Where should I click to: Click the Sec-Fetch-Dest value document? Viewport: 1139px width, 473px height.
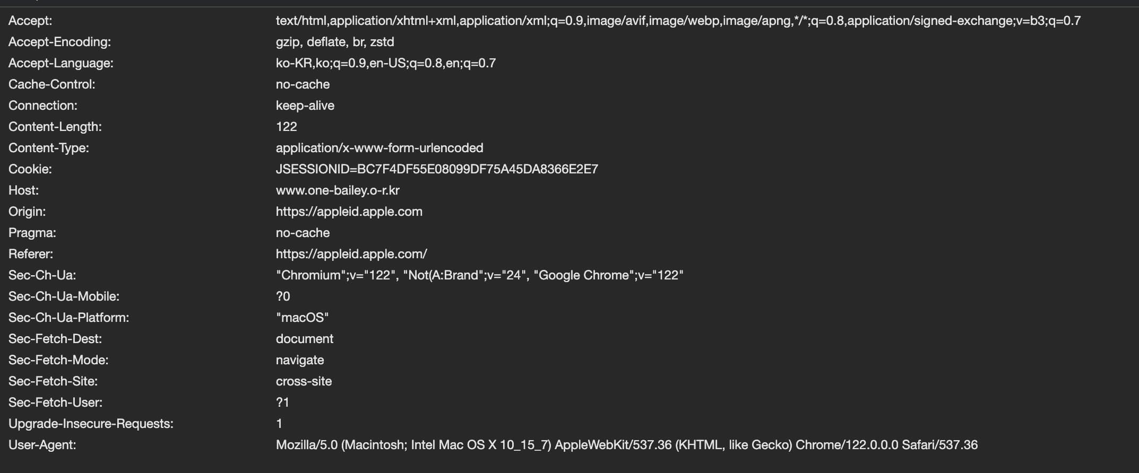(304, 339)
